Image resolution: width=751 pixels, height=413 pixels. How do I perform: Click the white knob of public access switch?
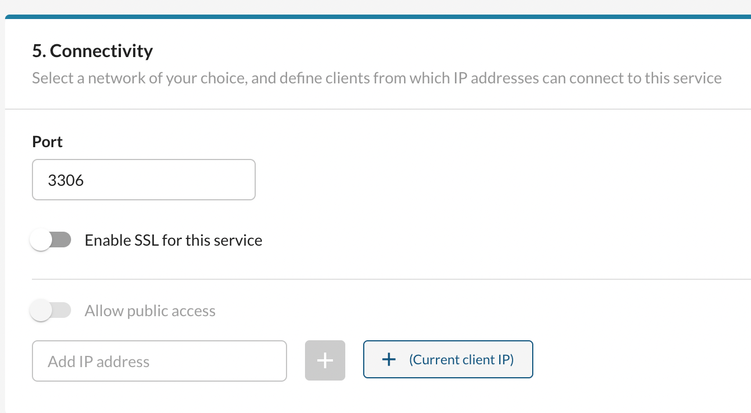[x=41, y=311]
